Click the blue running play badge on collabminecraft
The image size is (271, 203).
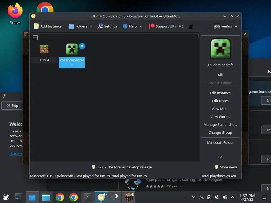[82, 46]
